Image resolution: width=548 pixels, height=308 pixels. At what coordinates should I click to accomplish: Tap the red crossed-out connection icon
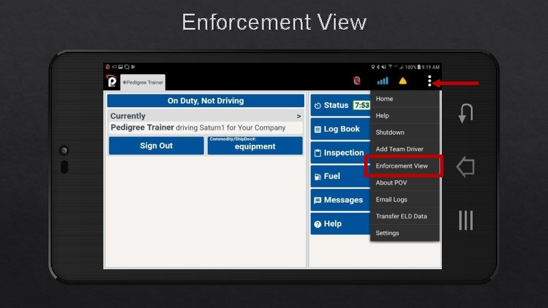(x=357, y=81)
